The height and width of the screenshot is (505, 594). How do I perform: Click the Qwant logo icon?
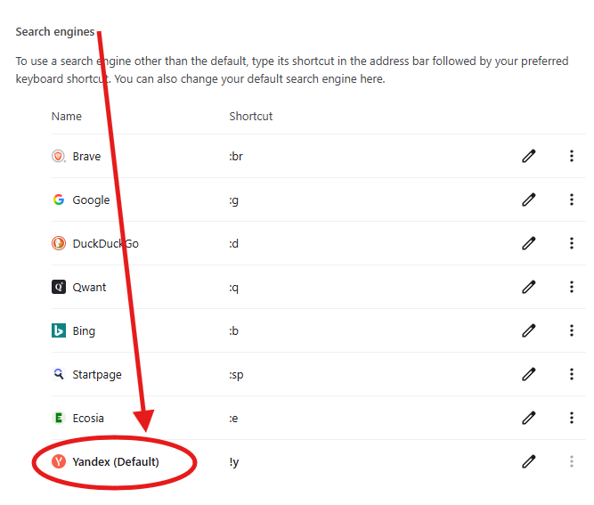(59, 287)
